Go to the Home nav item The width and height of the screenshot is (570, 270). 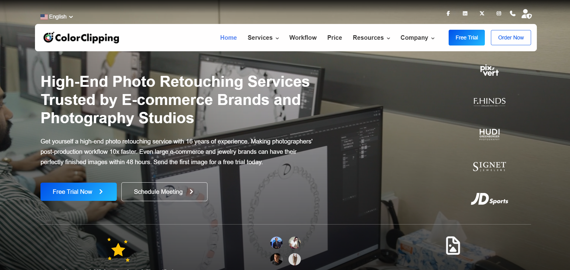pyautogui.click(x=228, y=38)
